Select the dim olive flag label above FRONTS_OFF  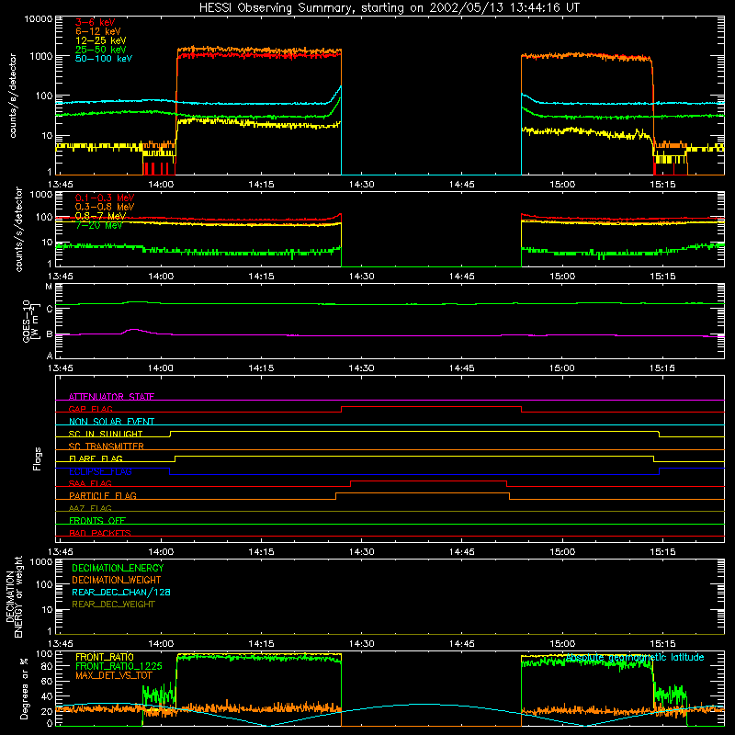pyautogui.click(x=90, y=508)
